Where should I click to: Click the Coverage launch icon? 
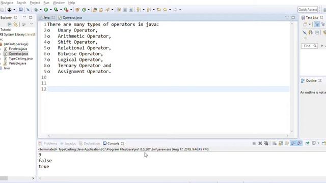click(56, 10)
